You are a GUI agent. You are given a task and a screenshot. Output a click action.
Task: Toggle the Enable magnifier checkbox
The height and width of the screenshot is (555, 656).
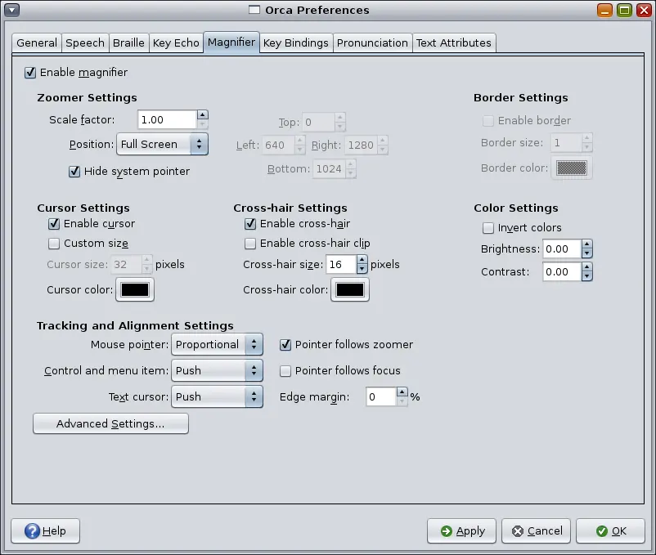point(30,73)
